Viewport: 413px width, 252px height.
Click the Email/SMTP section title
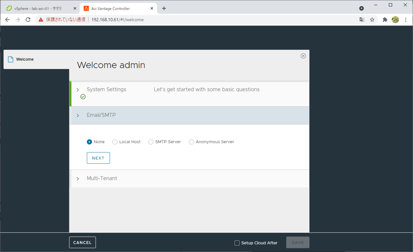[x=101, y=115]
